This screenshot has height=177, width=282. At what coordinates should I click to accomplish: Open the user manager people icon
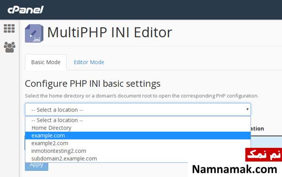point(9,47)
